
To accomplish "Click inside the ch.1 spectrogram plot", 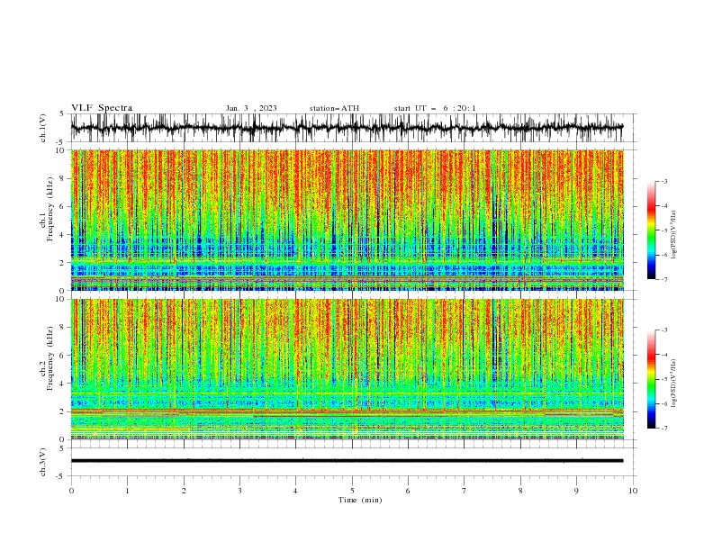I will pyautogui.click(x=347, y=220).
